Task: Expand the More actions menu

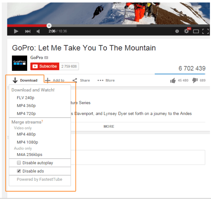Action: tap(106, 80)
